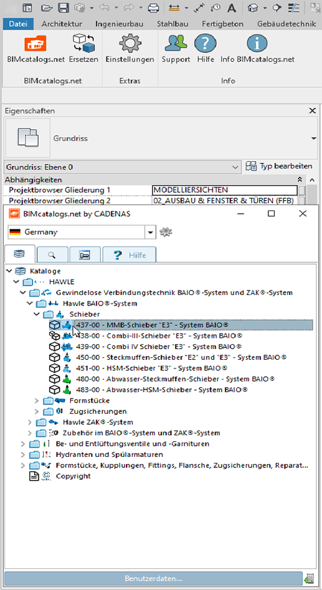322x590 pixels.
Task: Collapse the Abhängigkeiten section
Action: pyautogui.click(x=300, y=180)
